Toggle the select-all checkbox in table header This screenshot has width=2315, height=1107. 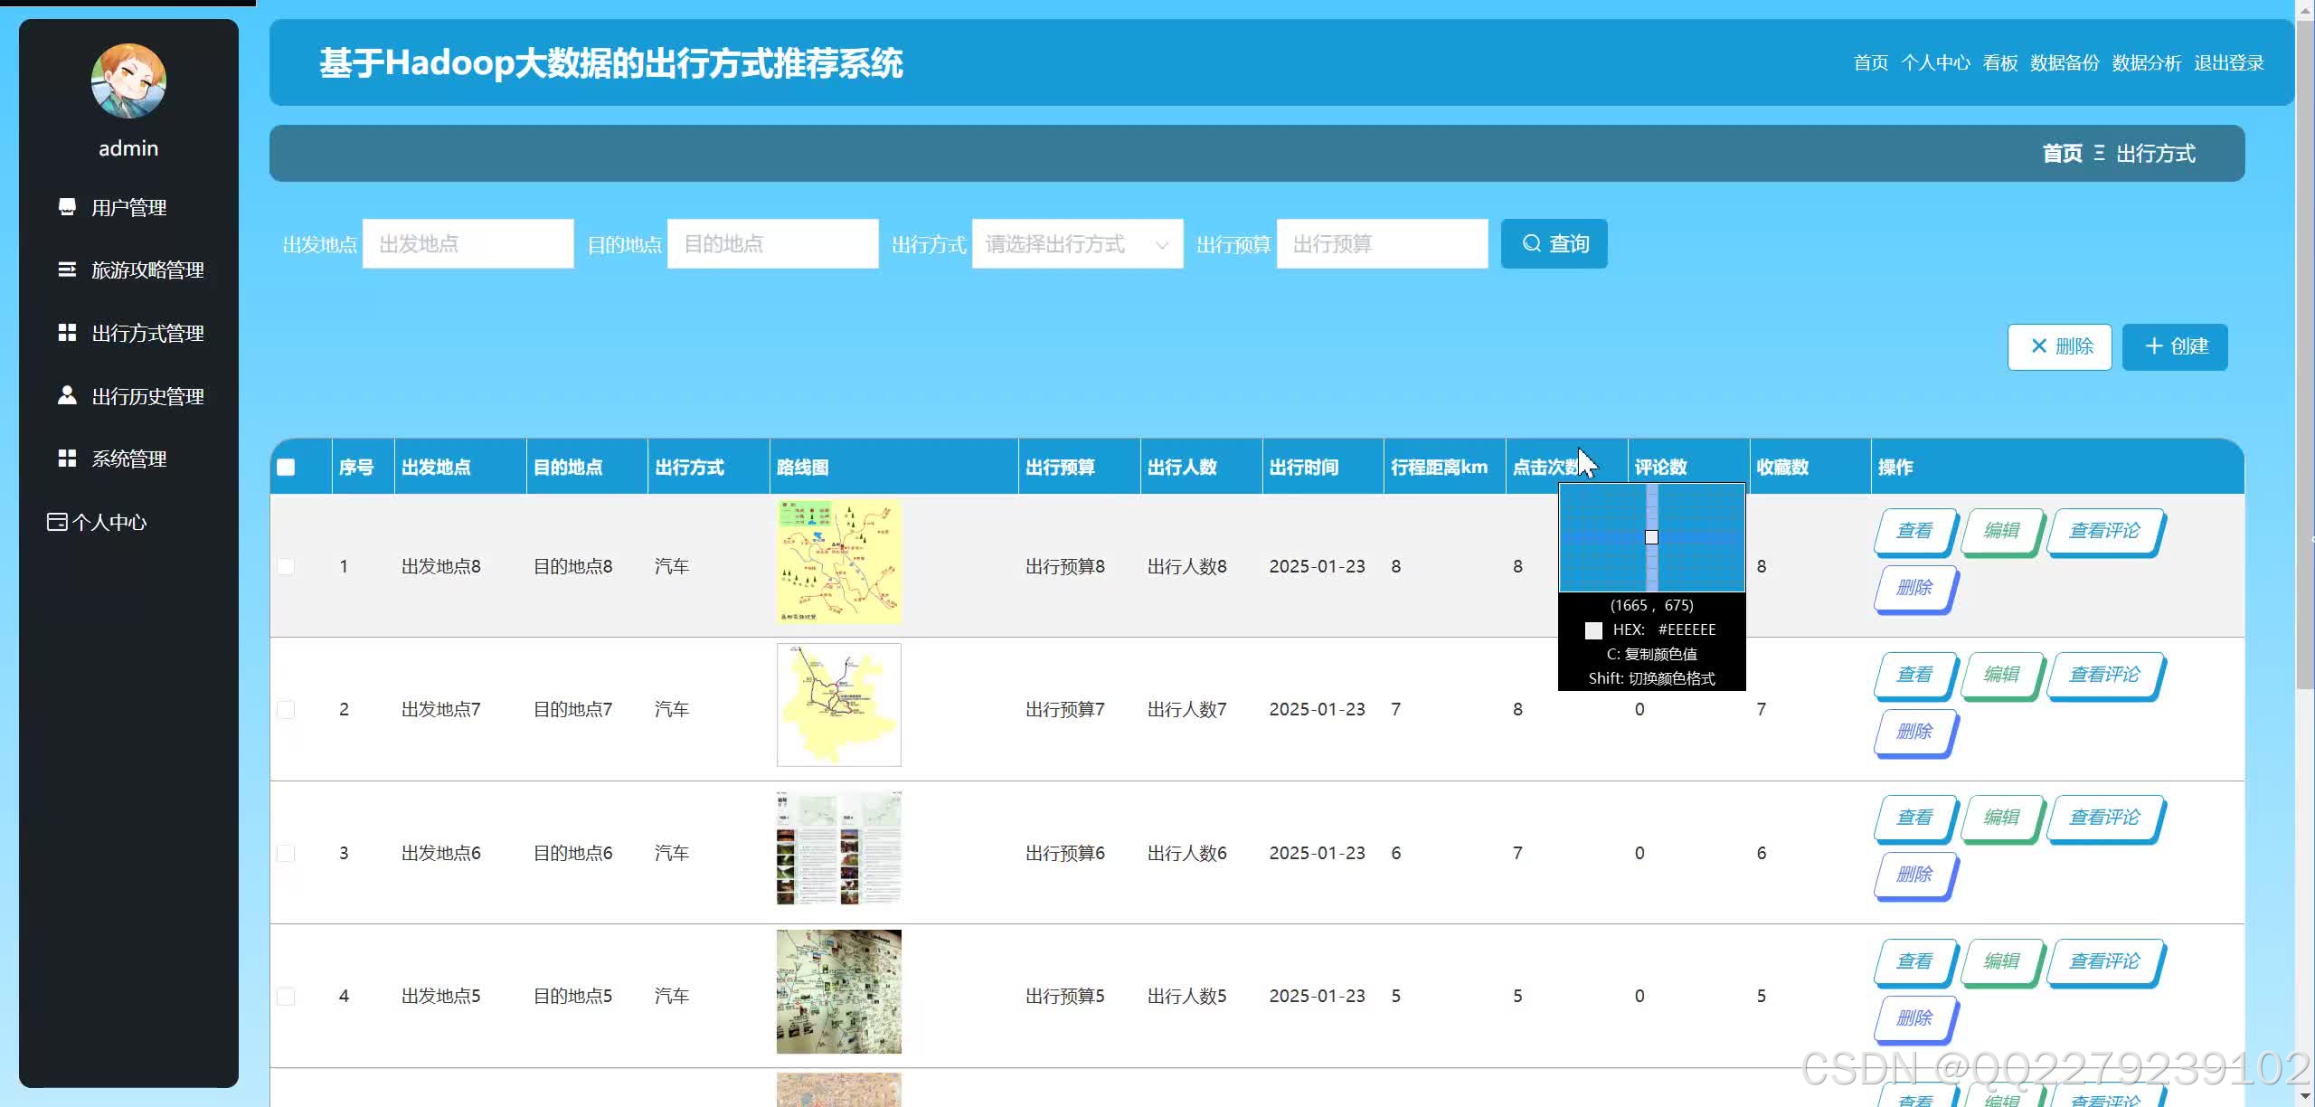coord(287,468)
